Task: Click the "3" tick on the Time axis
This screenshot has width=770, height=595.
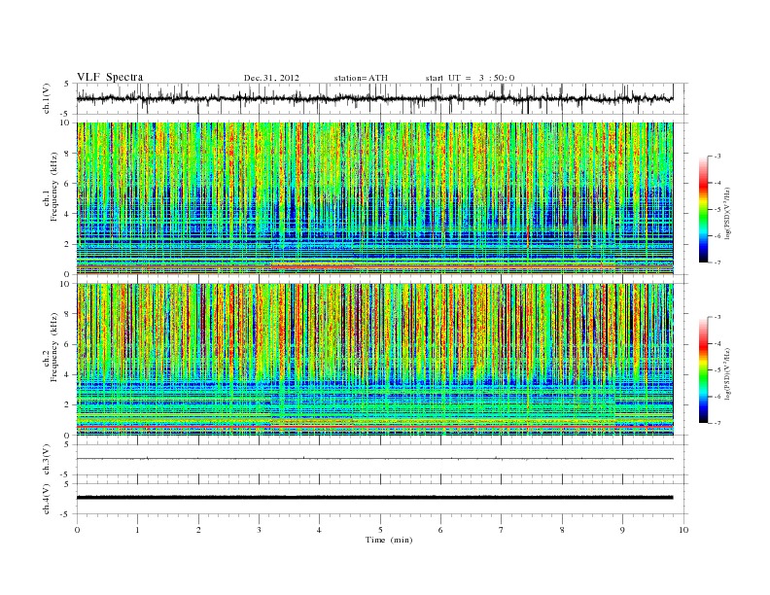Action: 259,530
